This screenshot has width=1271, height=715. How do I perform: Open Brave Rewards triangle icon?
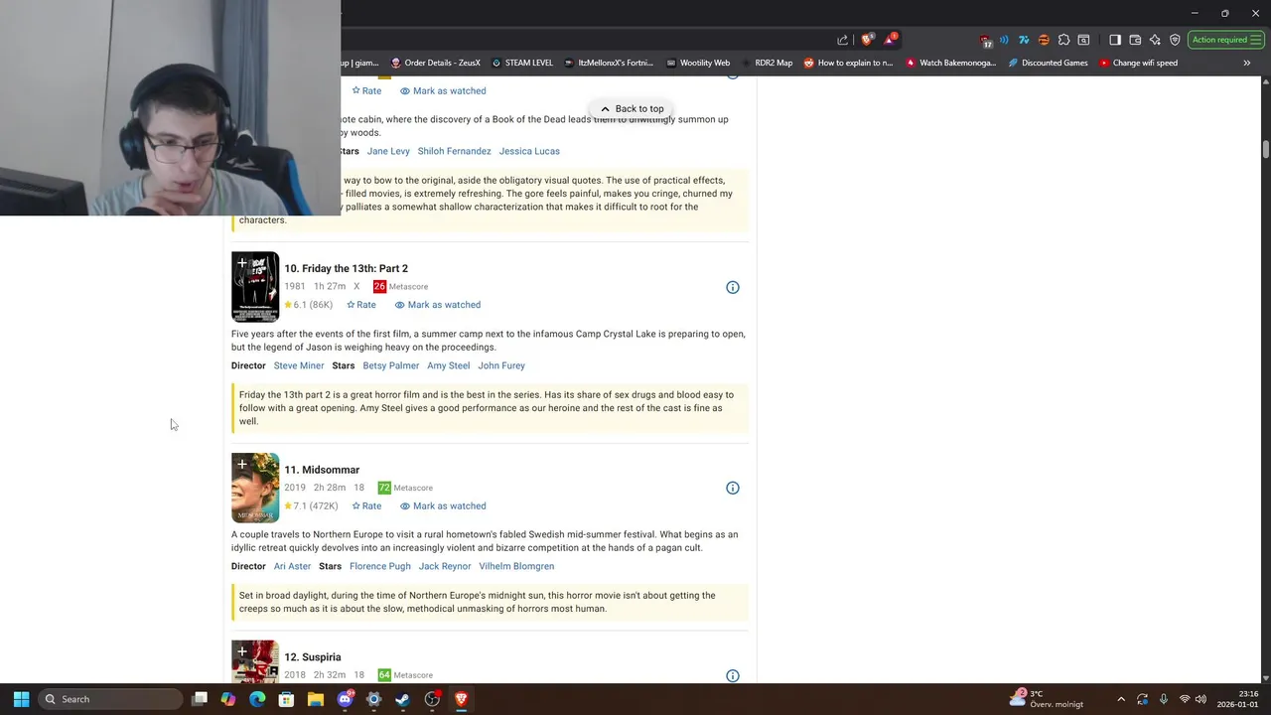pos(891,40)
